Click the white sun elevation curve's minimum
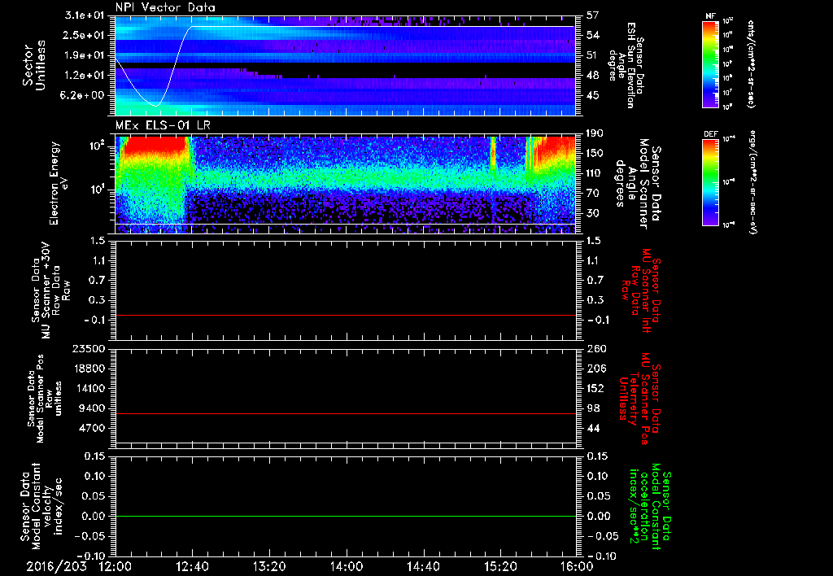Viewport: 833px width, 576px height. click(155, 106)
